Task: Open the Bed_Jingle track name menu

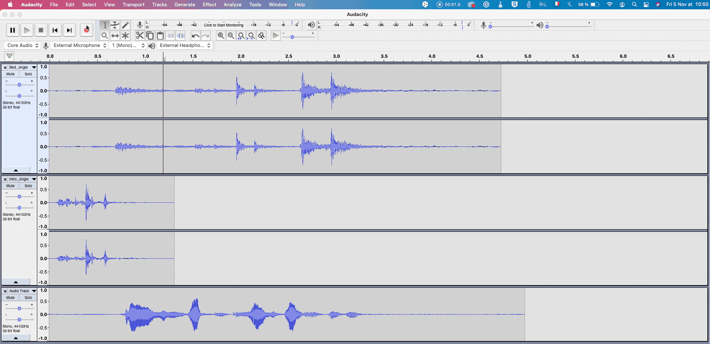Action: point(22,67)
